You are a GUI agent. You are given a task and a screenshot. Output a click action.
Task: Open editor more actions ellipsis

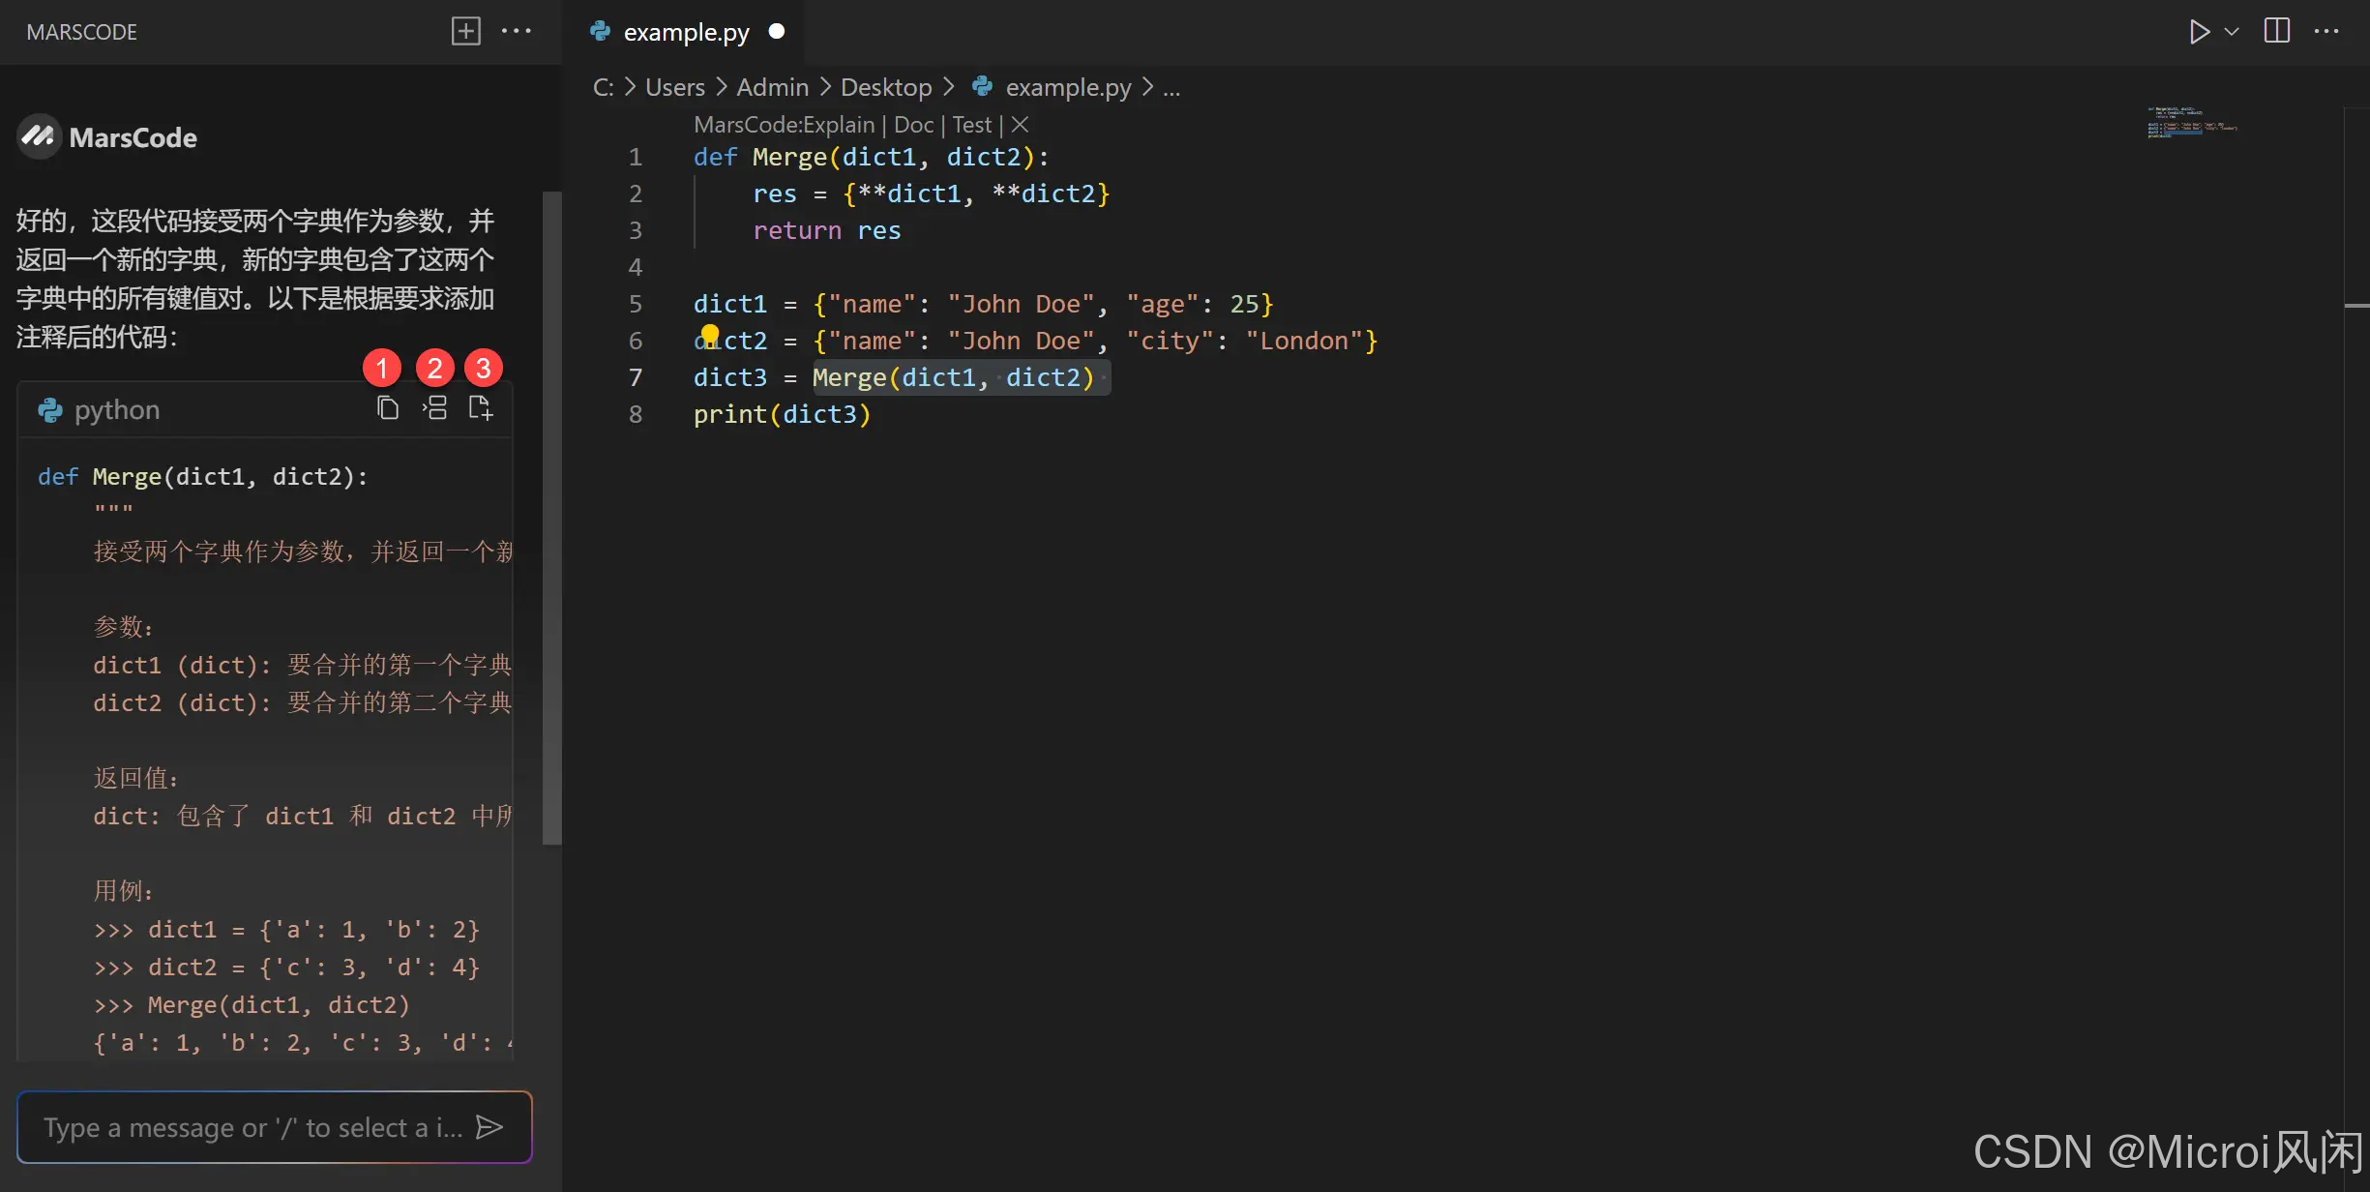2326,31
